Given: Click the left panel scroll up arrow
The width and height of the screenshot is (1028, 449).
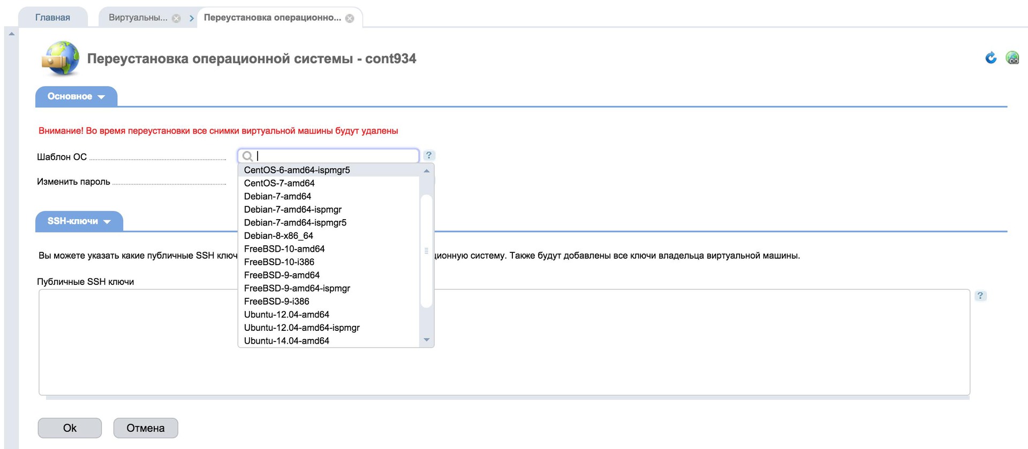Looking at the screenshot, I should [11, 34].
